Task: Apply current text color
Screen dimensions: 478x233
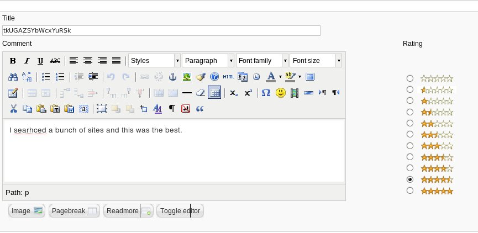Action: click(x=271, y=77)
